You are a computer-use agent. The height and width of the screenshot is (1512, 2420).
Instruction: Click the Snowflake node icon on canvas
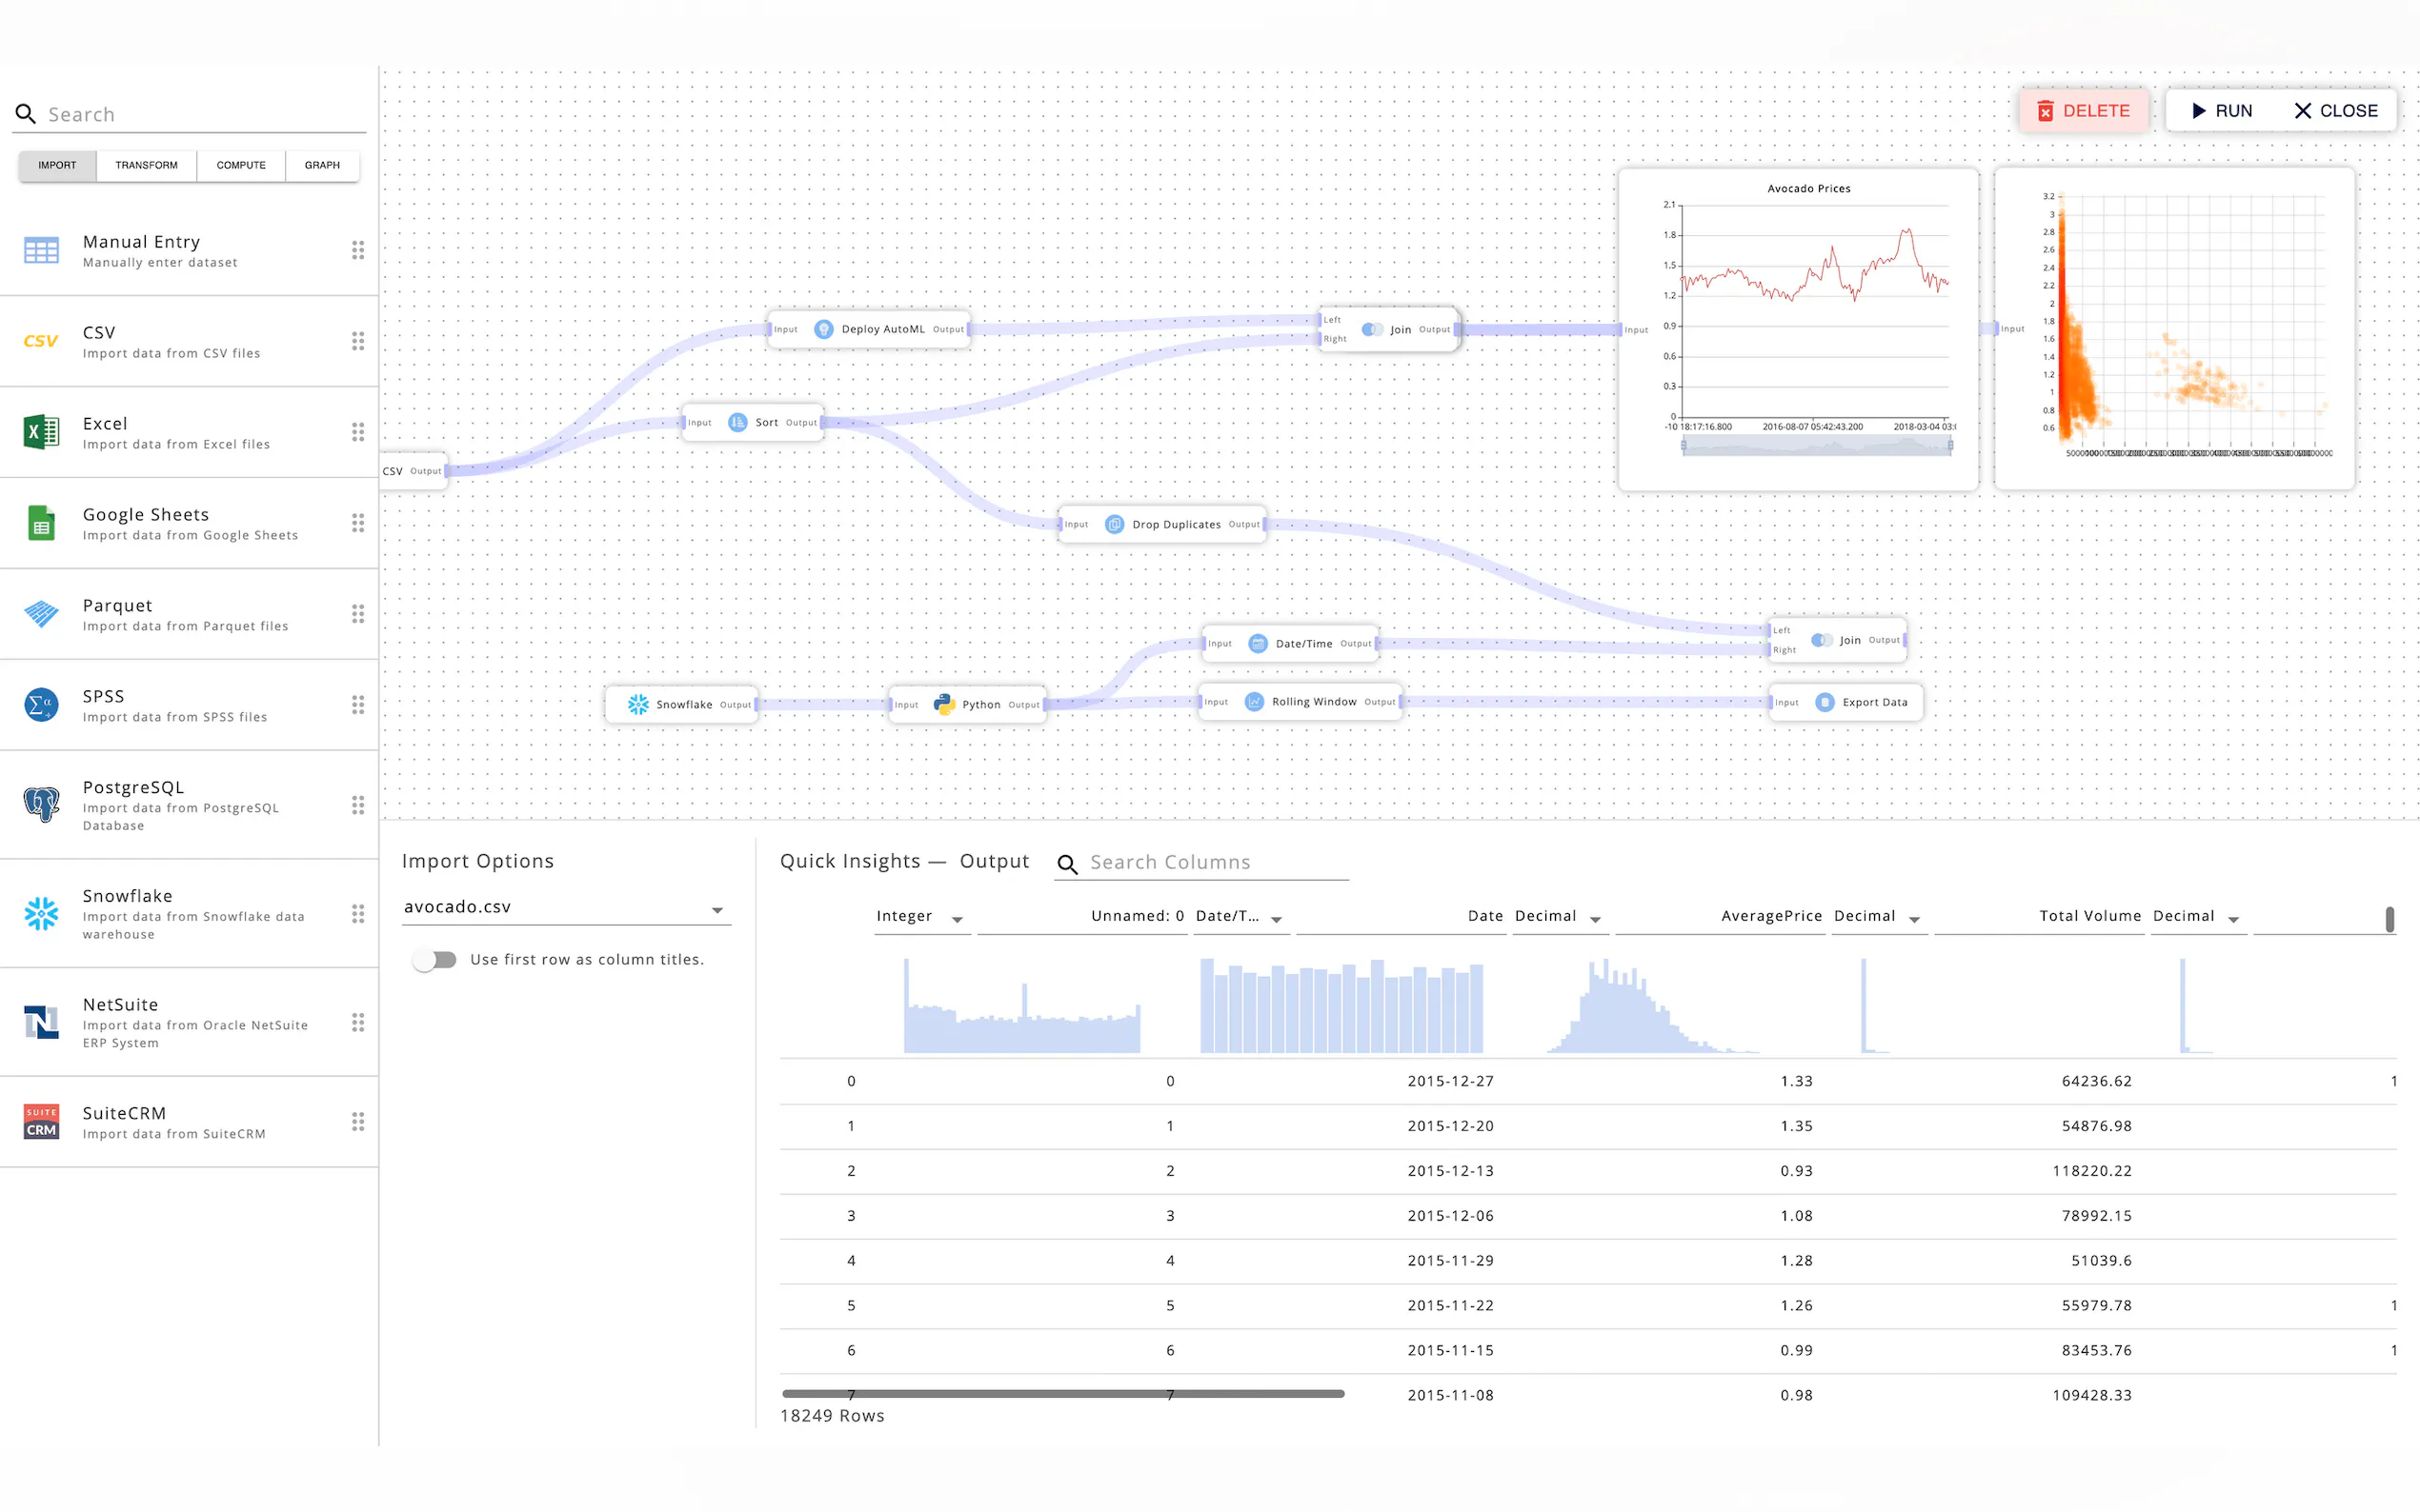click(637, 704)
